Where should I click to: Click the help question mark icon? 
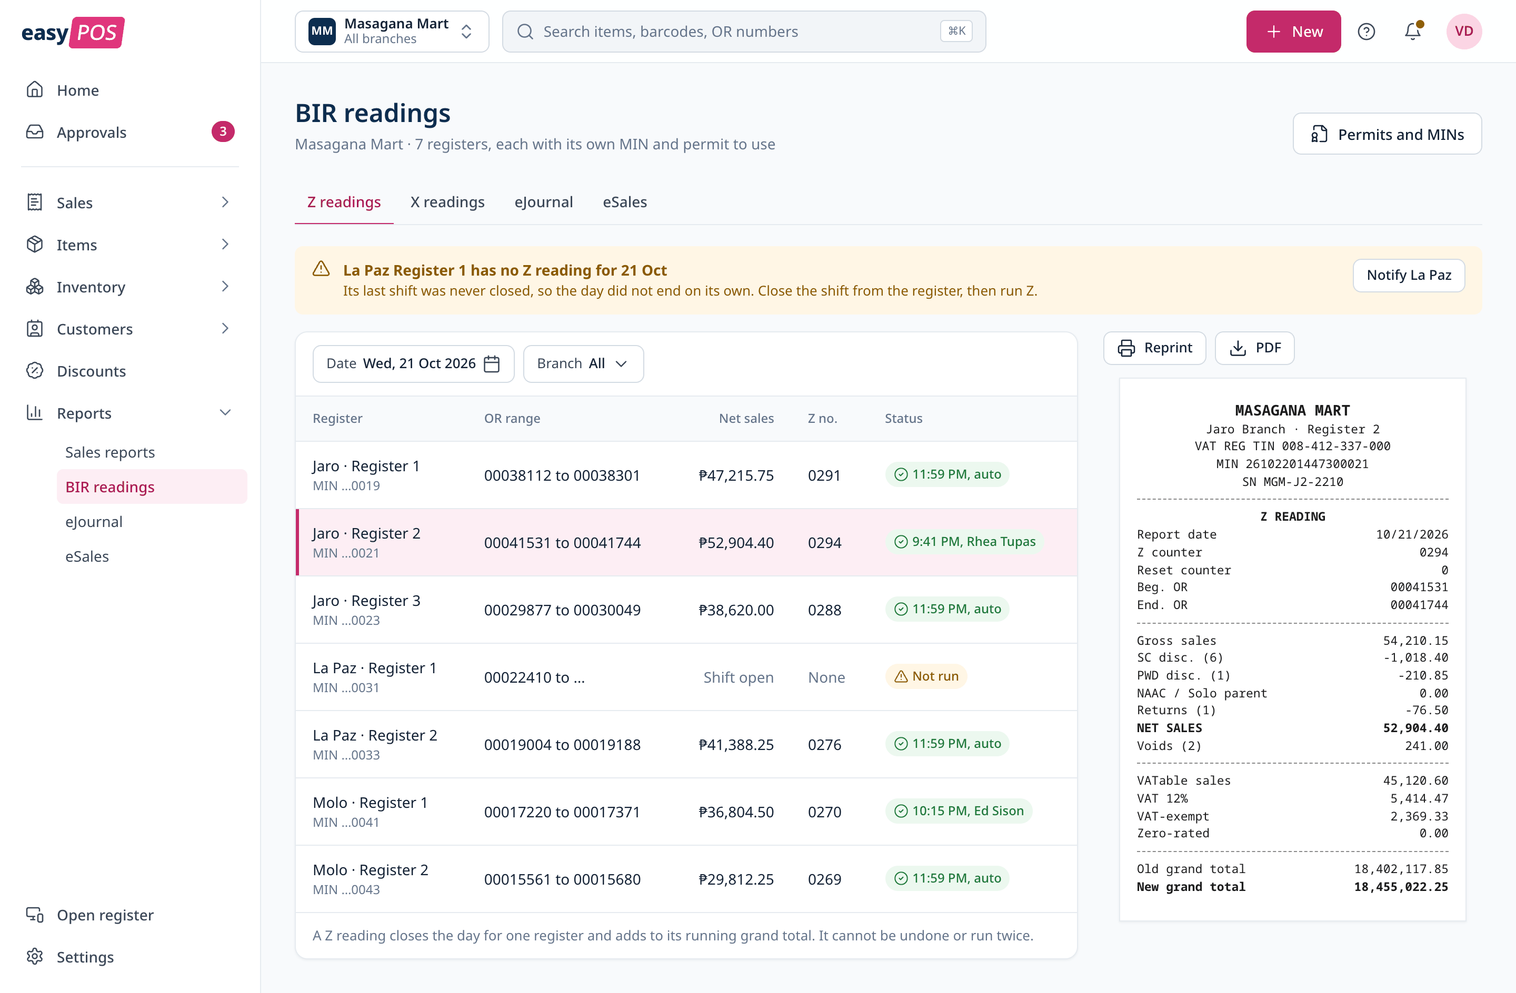point(1365,31)
